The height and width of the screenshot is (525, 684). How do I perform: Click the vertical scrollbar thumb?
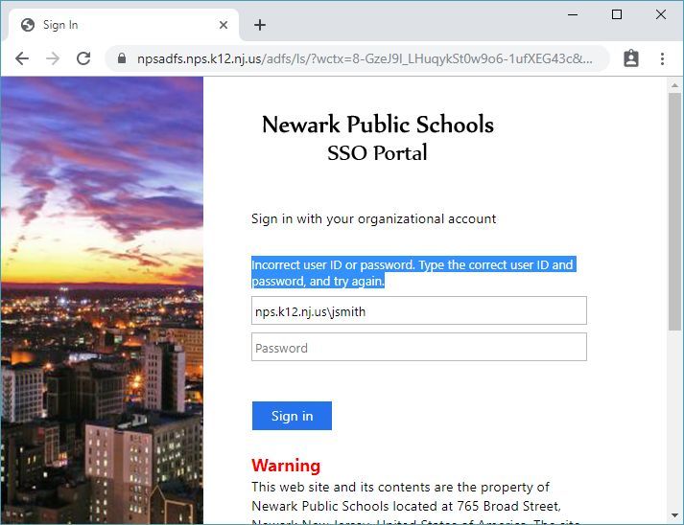pyautogui.click(x=674, y=212)
